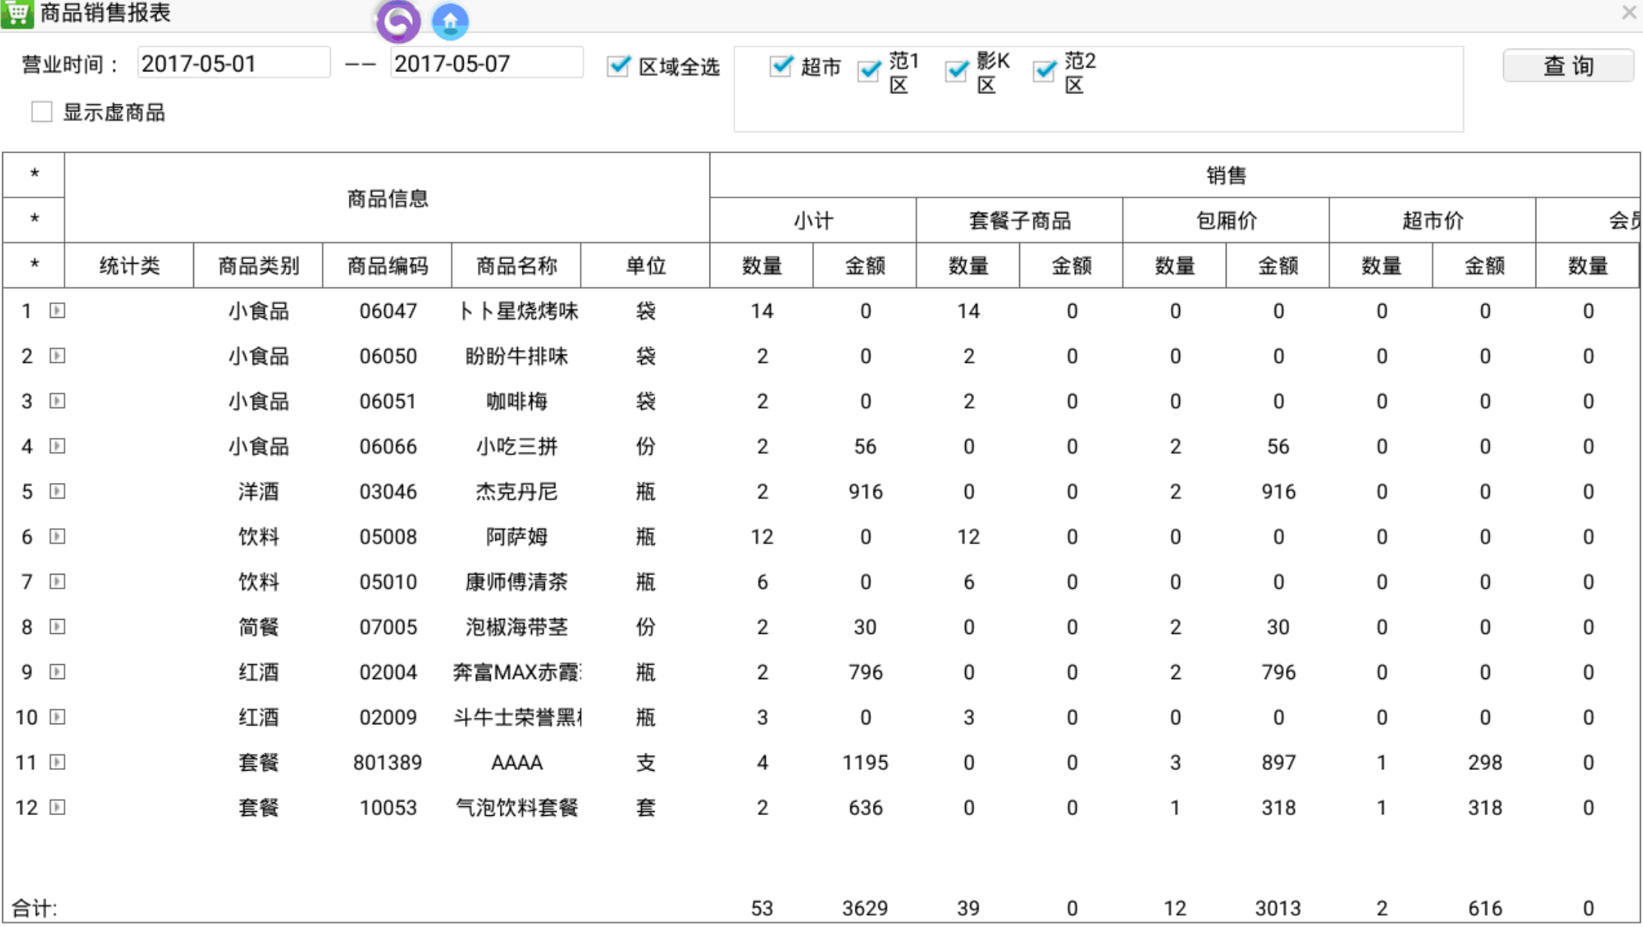
Task: Click the shopping cart app icon
Action: coord(17,13)
